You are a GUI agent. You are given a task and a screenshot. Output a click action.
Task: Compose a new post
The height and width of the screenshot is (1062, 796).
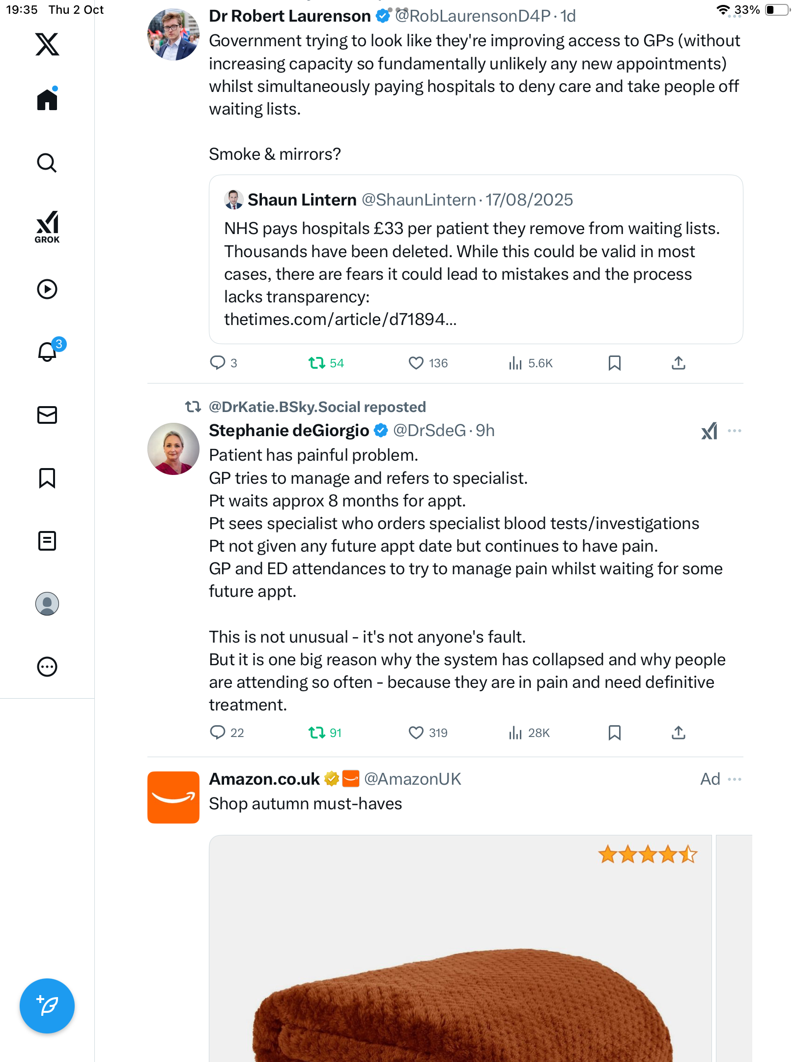(47, 1005)
